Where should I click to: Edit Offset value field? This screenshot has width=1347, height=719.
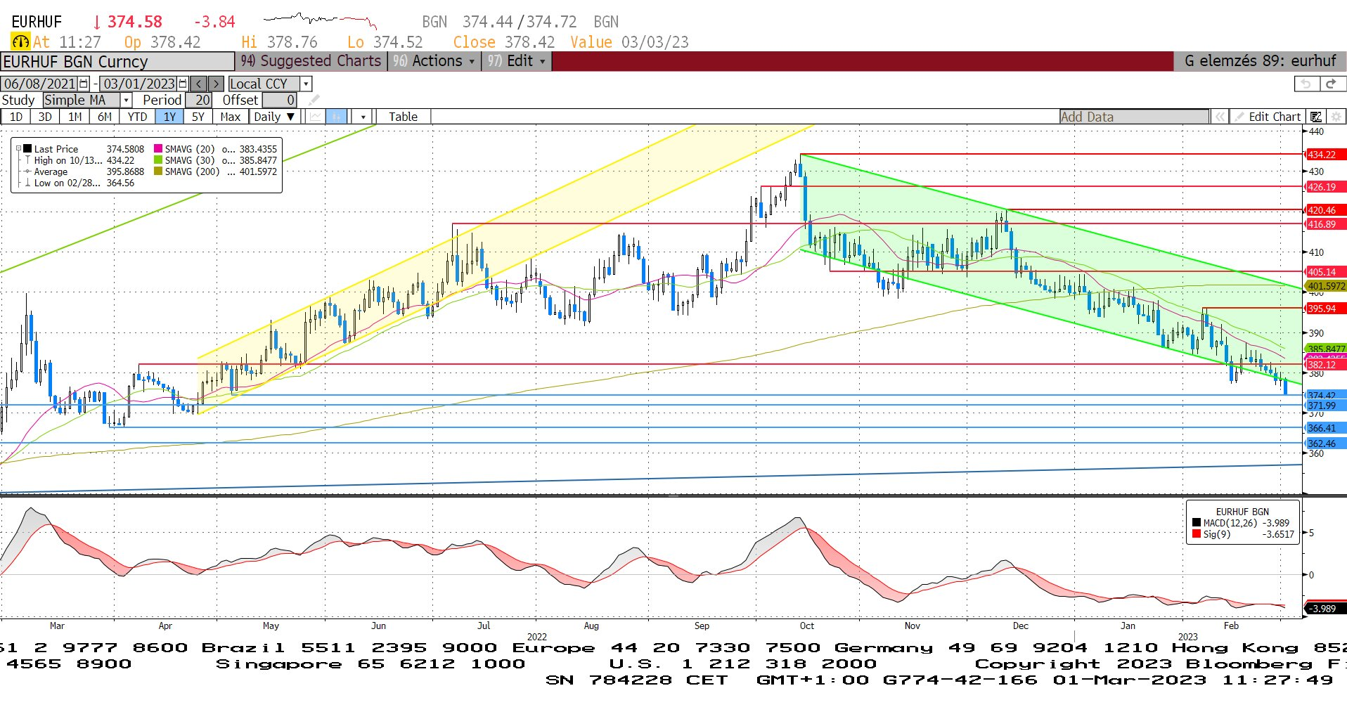(x=279, y=100)
